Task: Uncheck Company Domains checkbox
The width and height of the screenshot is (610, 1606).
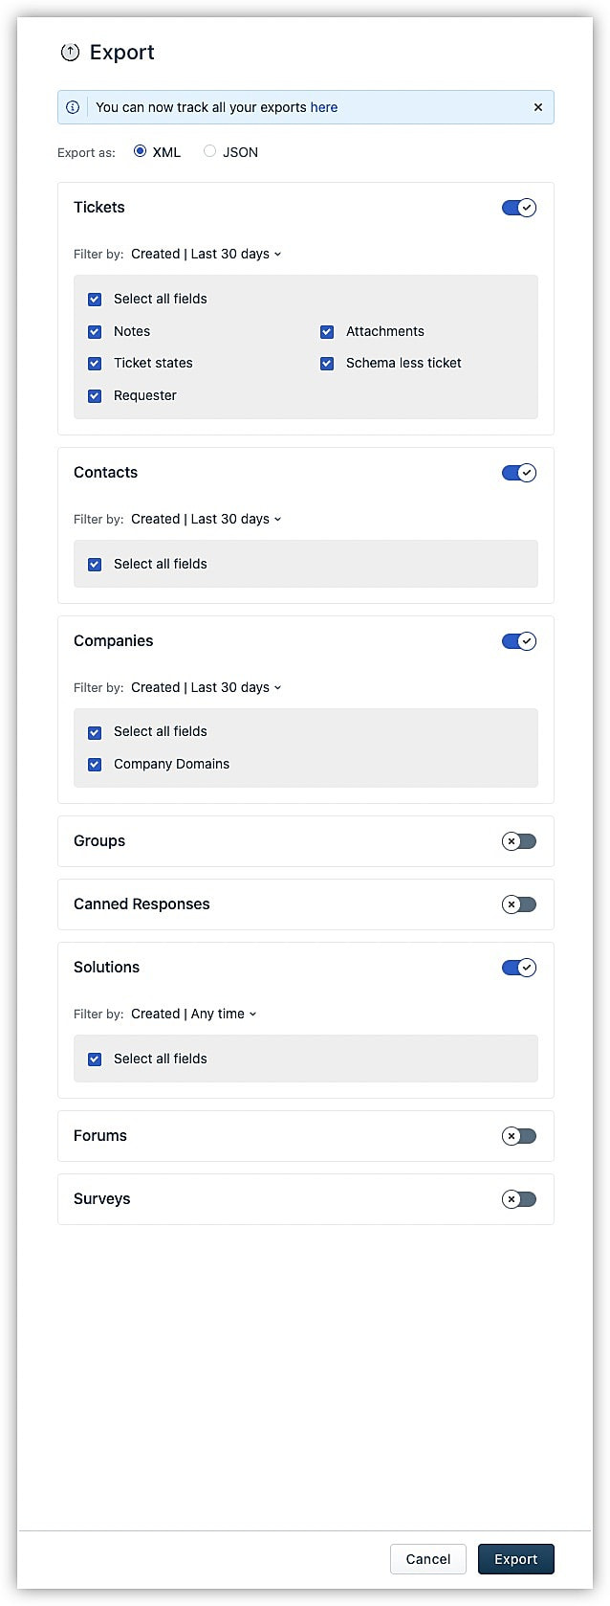Action: pyautogui.click(x=95, y=764)
